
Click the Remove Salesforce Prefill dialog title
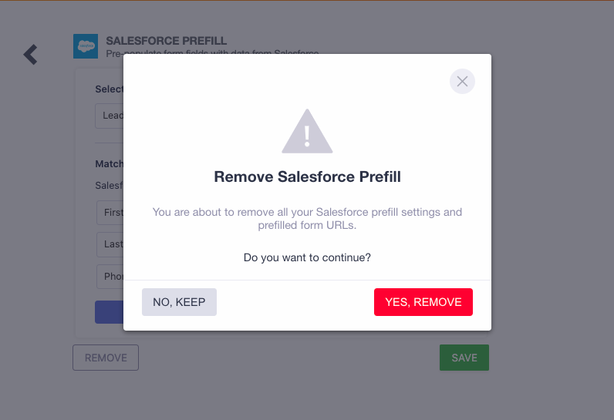click(307, 177)
